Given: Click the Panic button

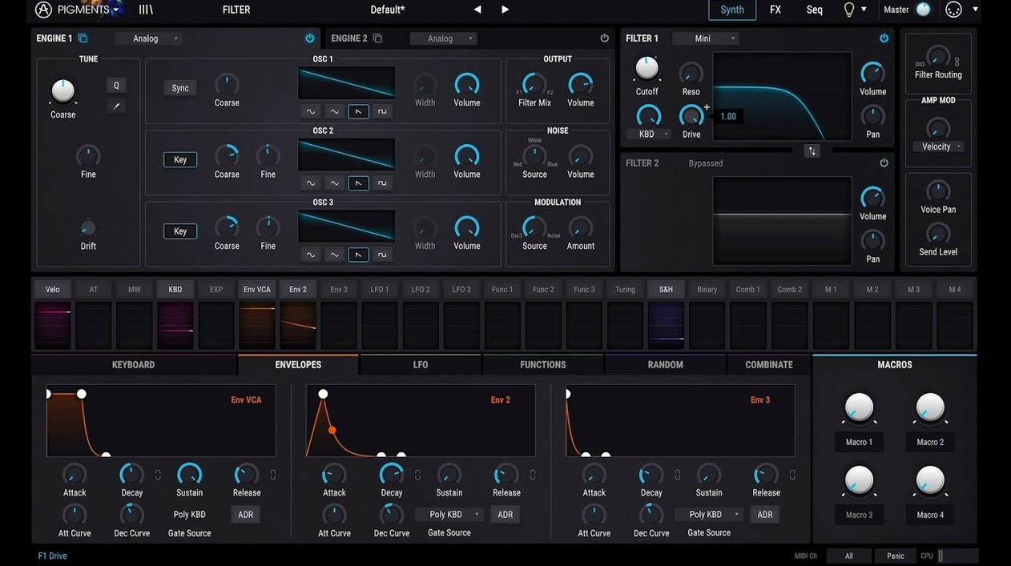Looking at the screenshot, I should pyautogui.click(x=896, y=556).
